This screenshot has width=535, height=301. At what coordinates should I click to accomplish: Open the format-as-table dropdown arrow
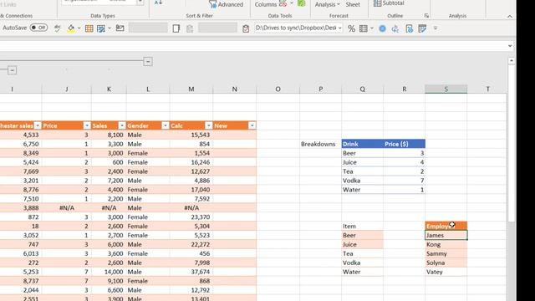click(110, 28)
